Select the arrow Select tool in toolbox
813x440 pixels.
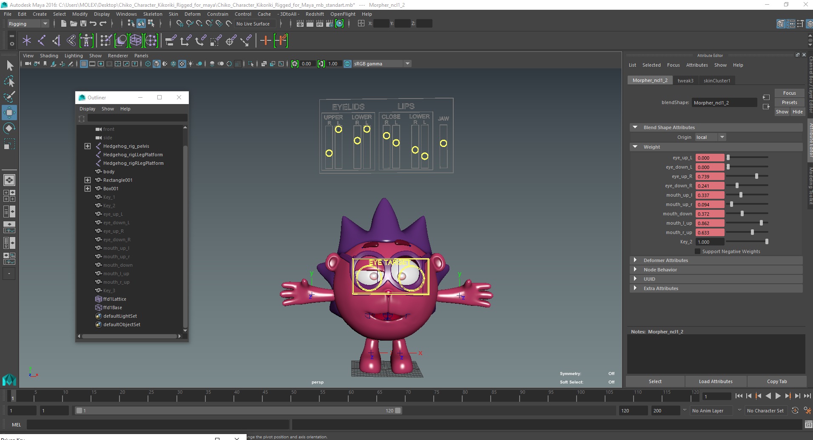pyautogui.click(x=10, y=65)
